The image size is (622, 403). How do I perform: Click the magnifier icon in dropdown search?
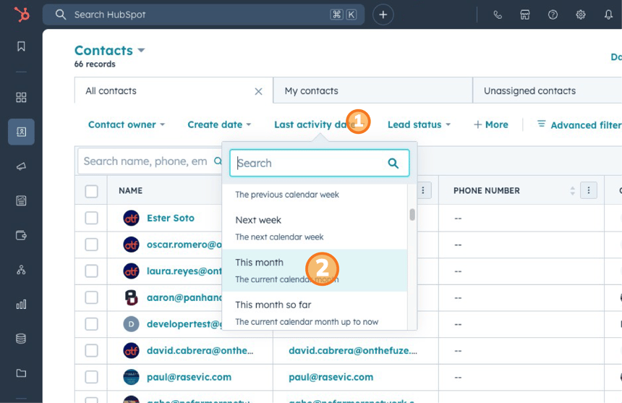click(x=393, y=163)
